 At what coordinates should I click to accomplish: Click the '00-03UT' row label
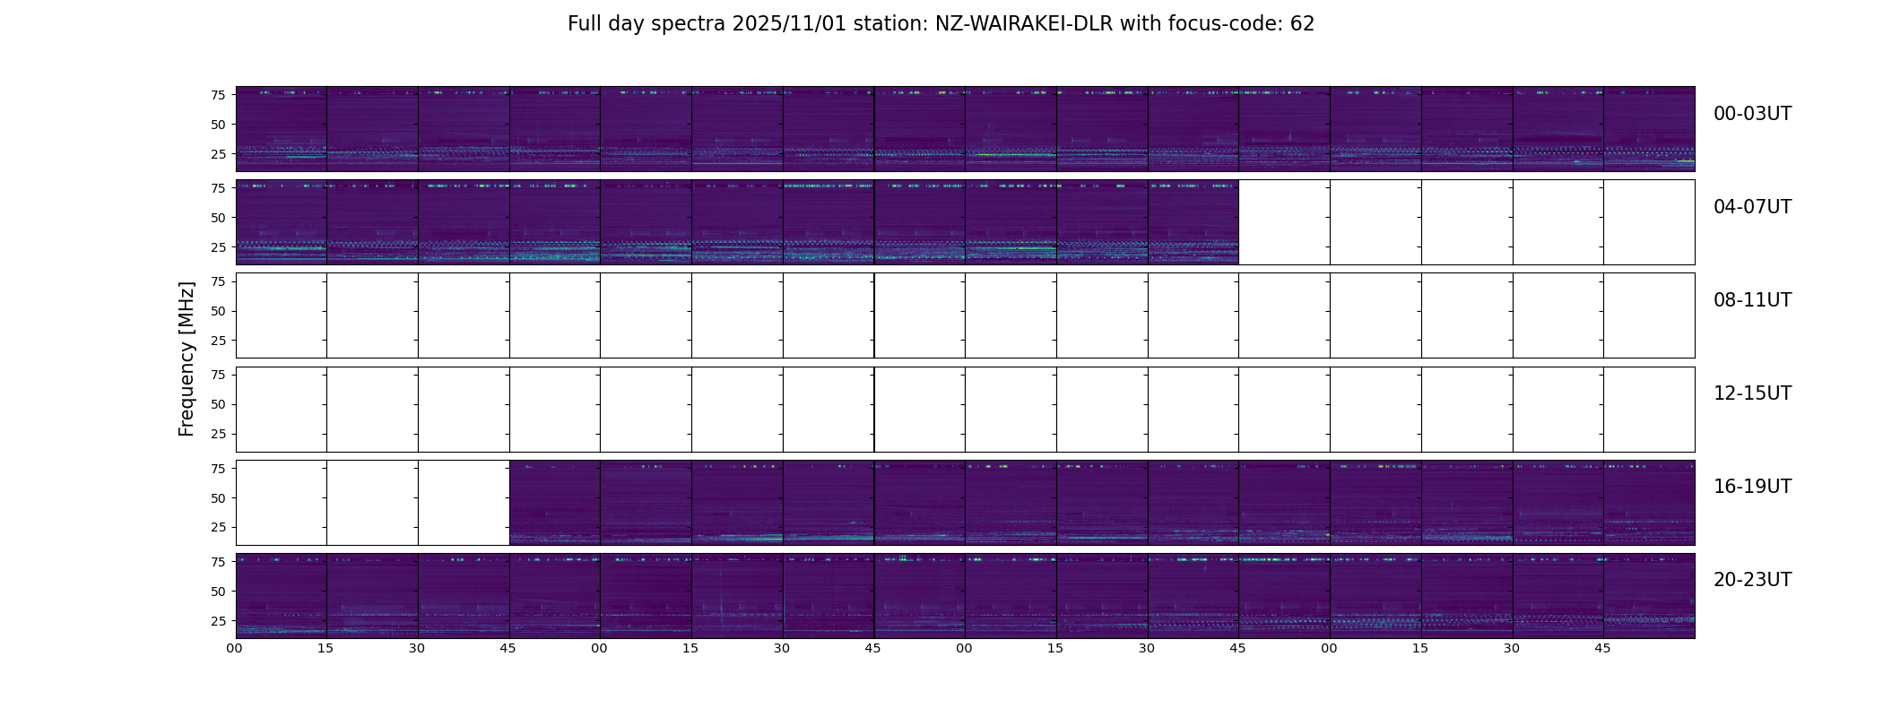click(x=1752, y=114)
